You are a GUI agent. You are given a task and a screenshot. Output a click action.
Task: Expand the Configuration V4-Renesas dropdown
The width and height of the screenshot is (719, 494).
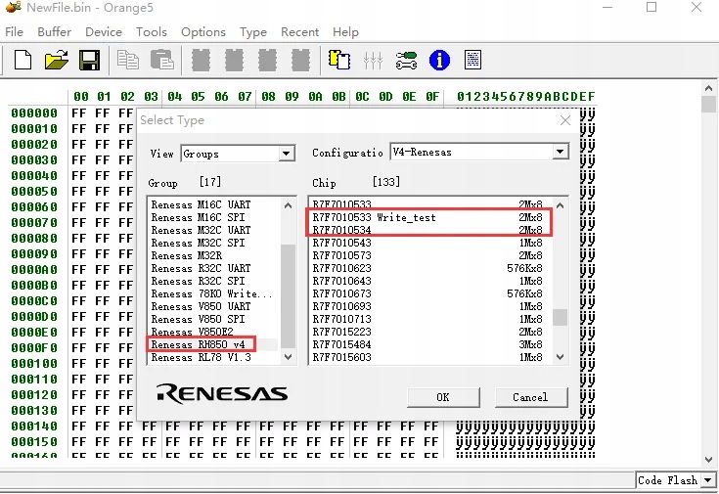(560, 152)
